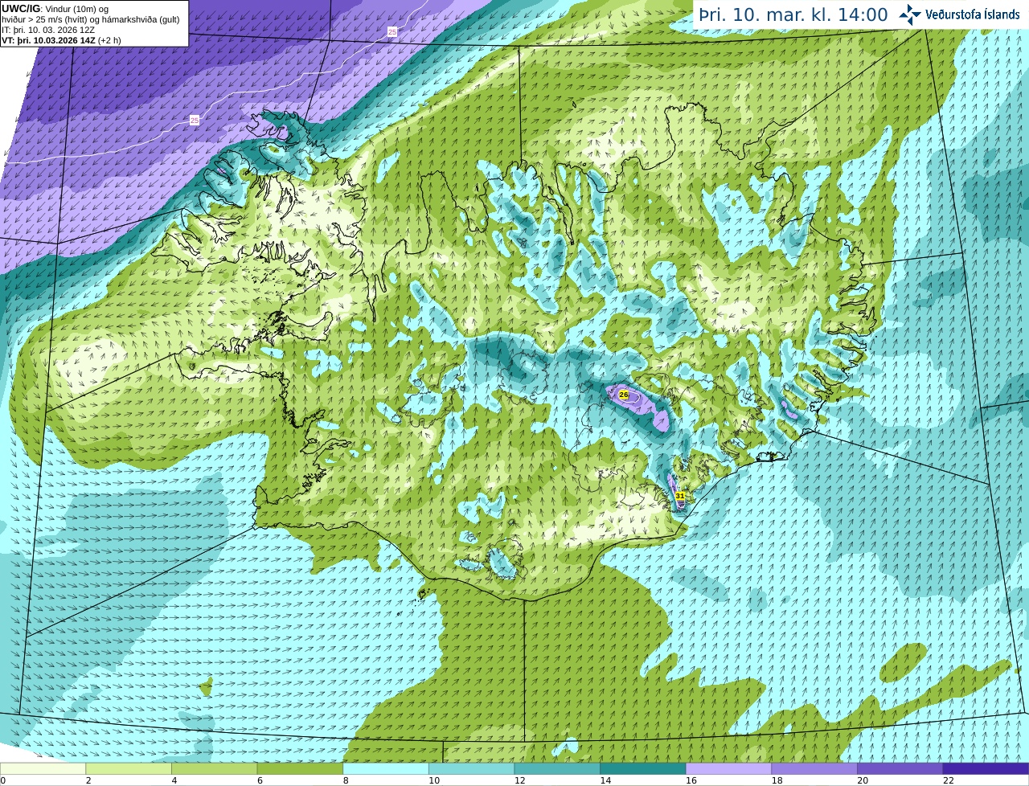Image resolution: width=1029 pixels, height=786 pixels.
Task: Click the Veðurstofa Íslands name text
Action: pyautogui.click(x=973, y=14)
